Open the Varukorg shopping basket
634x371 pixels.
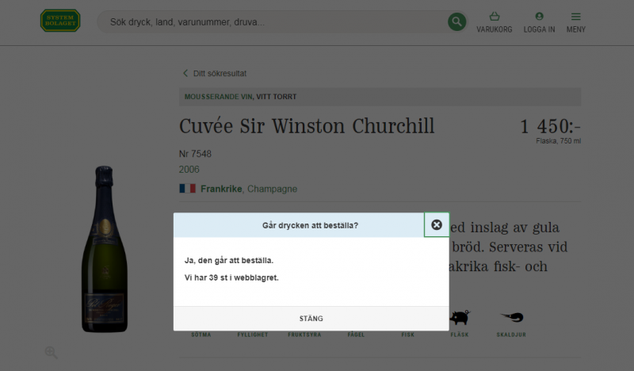pos(494,22)
